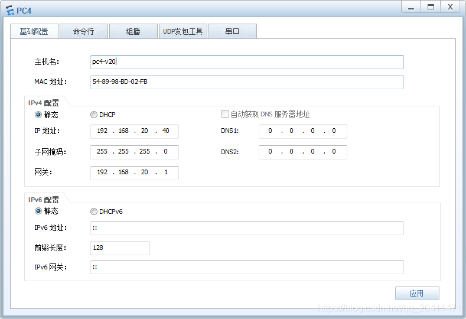Click the IPv6 地址 input field
The width and height of the screenshot is (466, 319).
click(247, 229)
